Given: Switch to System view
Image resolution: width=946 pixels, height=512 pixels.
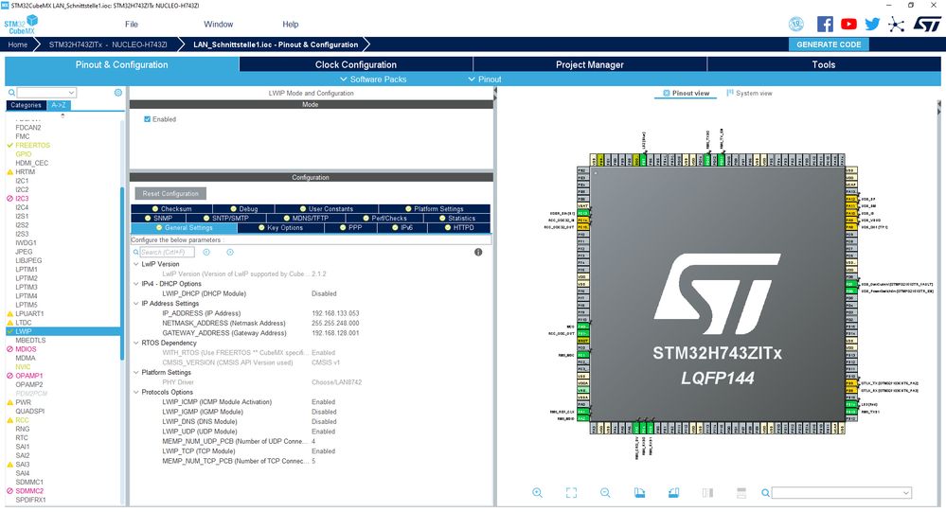Looking at the screenshot, I should [x=749, y=94].
